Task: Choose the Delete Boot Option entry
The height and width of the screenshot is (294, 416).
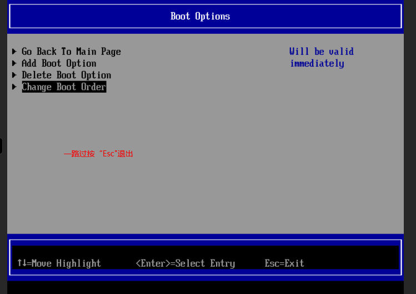Action: click(66, 75)
